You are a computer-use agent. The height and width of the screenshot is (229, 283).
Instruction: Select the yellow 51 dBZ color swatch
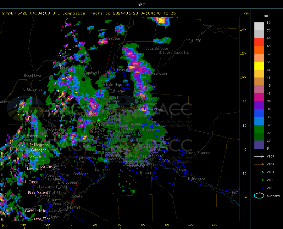(x=259, y=66)
